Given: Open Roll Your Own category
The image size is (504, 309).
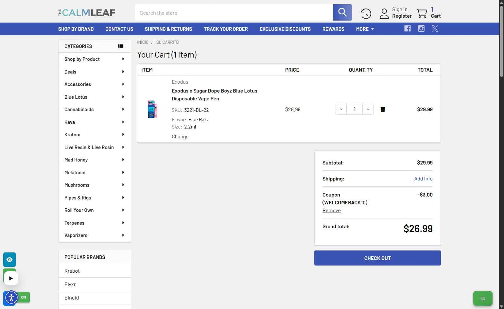Looking at the screenshot, I should [x=95, y=210].
